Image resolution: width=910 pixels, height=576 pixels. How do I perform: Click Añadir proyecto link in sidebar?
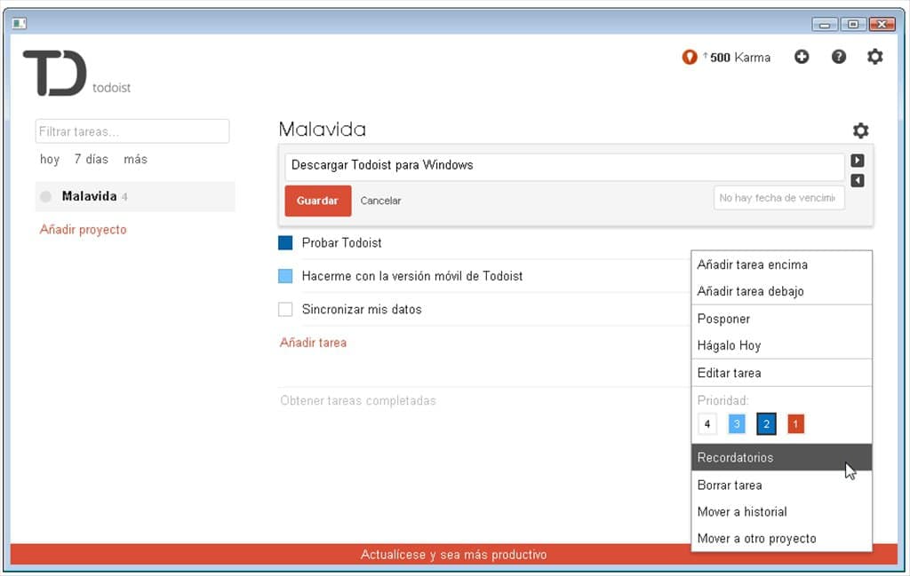83,230
